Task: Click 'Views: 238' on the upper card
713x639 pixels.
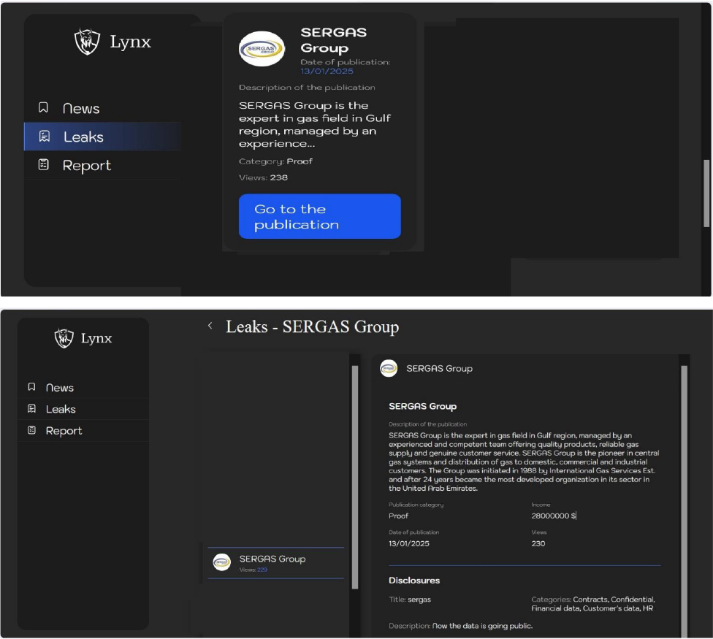Action: coord(263,177)
